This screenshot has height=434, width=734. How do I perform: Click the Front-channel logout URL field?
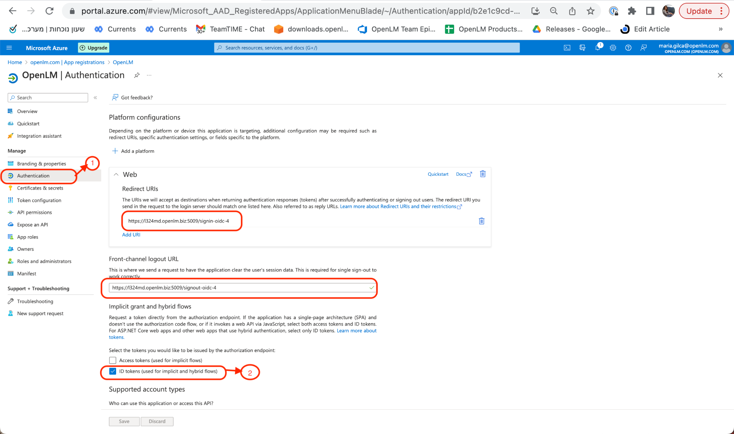pos(238,288)
